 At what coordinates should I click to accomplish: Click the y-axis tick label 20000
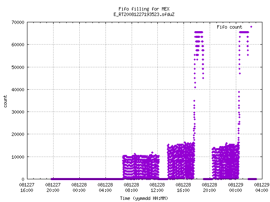18,134
